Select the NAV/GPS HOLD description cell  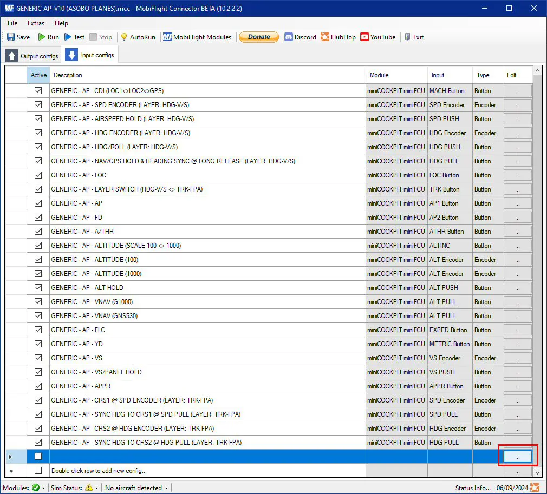(207, 161)
